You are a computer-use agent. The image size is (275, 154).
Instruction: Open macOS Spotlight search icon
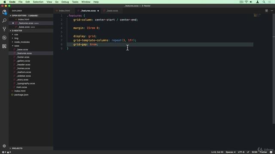(264, 2)
